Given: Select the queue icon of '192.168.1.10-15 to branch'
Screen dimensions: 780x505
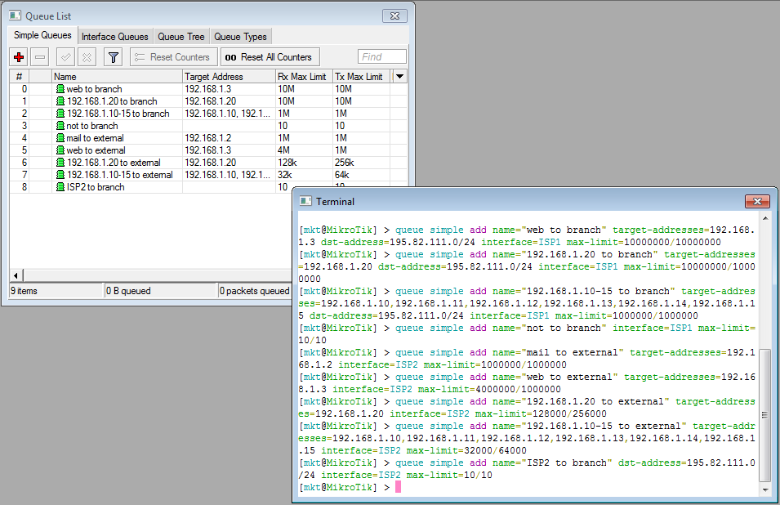Looking at the screenshot, I should [60, 114].
